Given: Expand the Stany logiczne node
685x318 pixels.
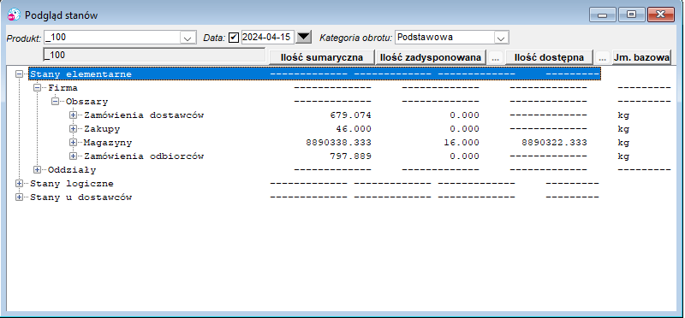Looking at the screenshot, I should 19,184.
